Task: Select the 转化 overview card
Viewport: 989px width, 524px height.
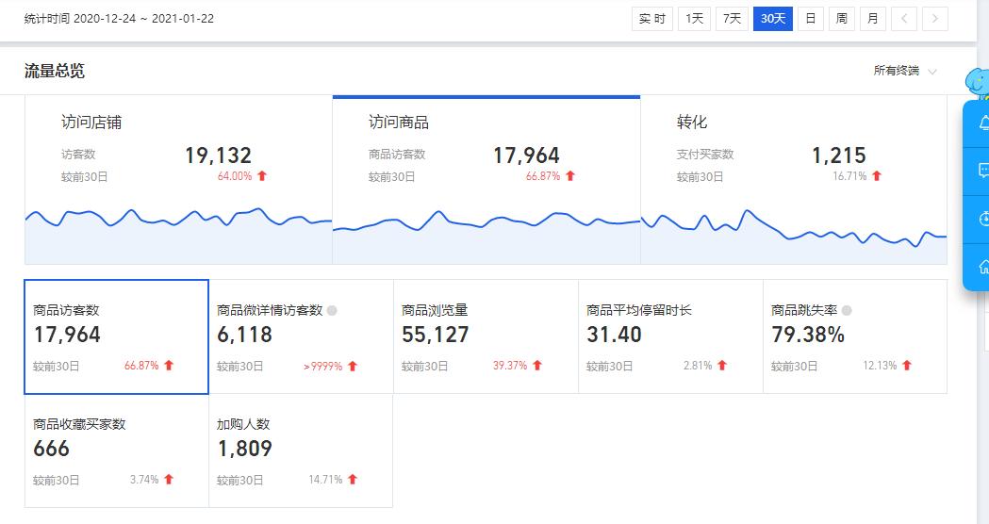Action: coord(794,151)
